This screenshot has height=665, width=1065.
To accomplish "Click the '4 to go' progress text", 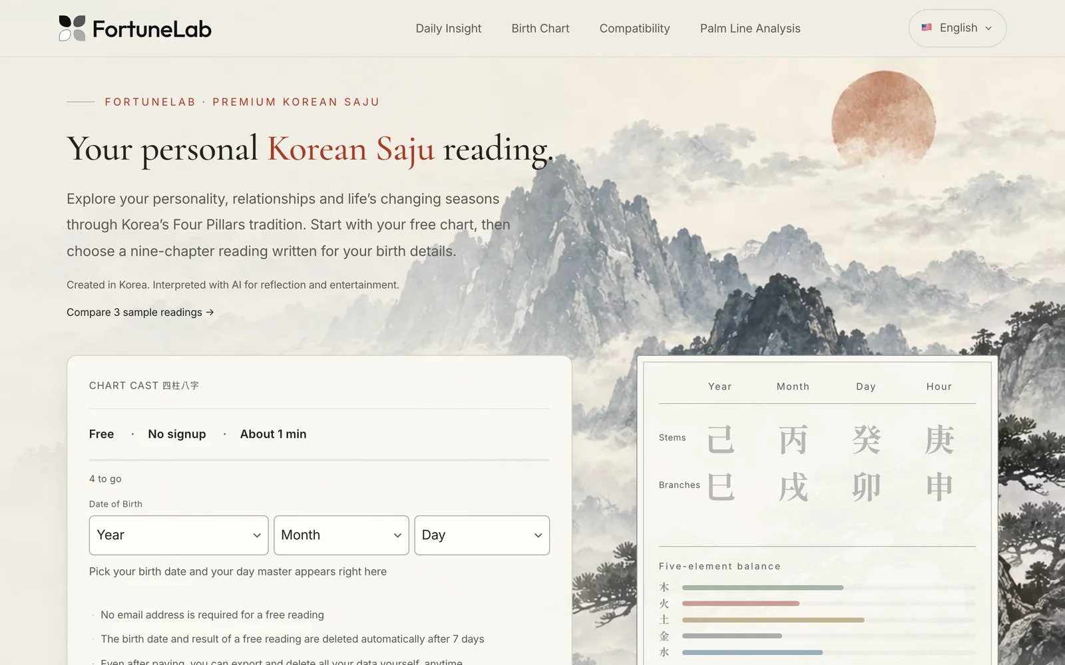I will 105,479.
